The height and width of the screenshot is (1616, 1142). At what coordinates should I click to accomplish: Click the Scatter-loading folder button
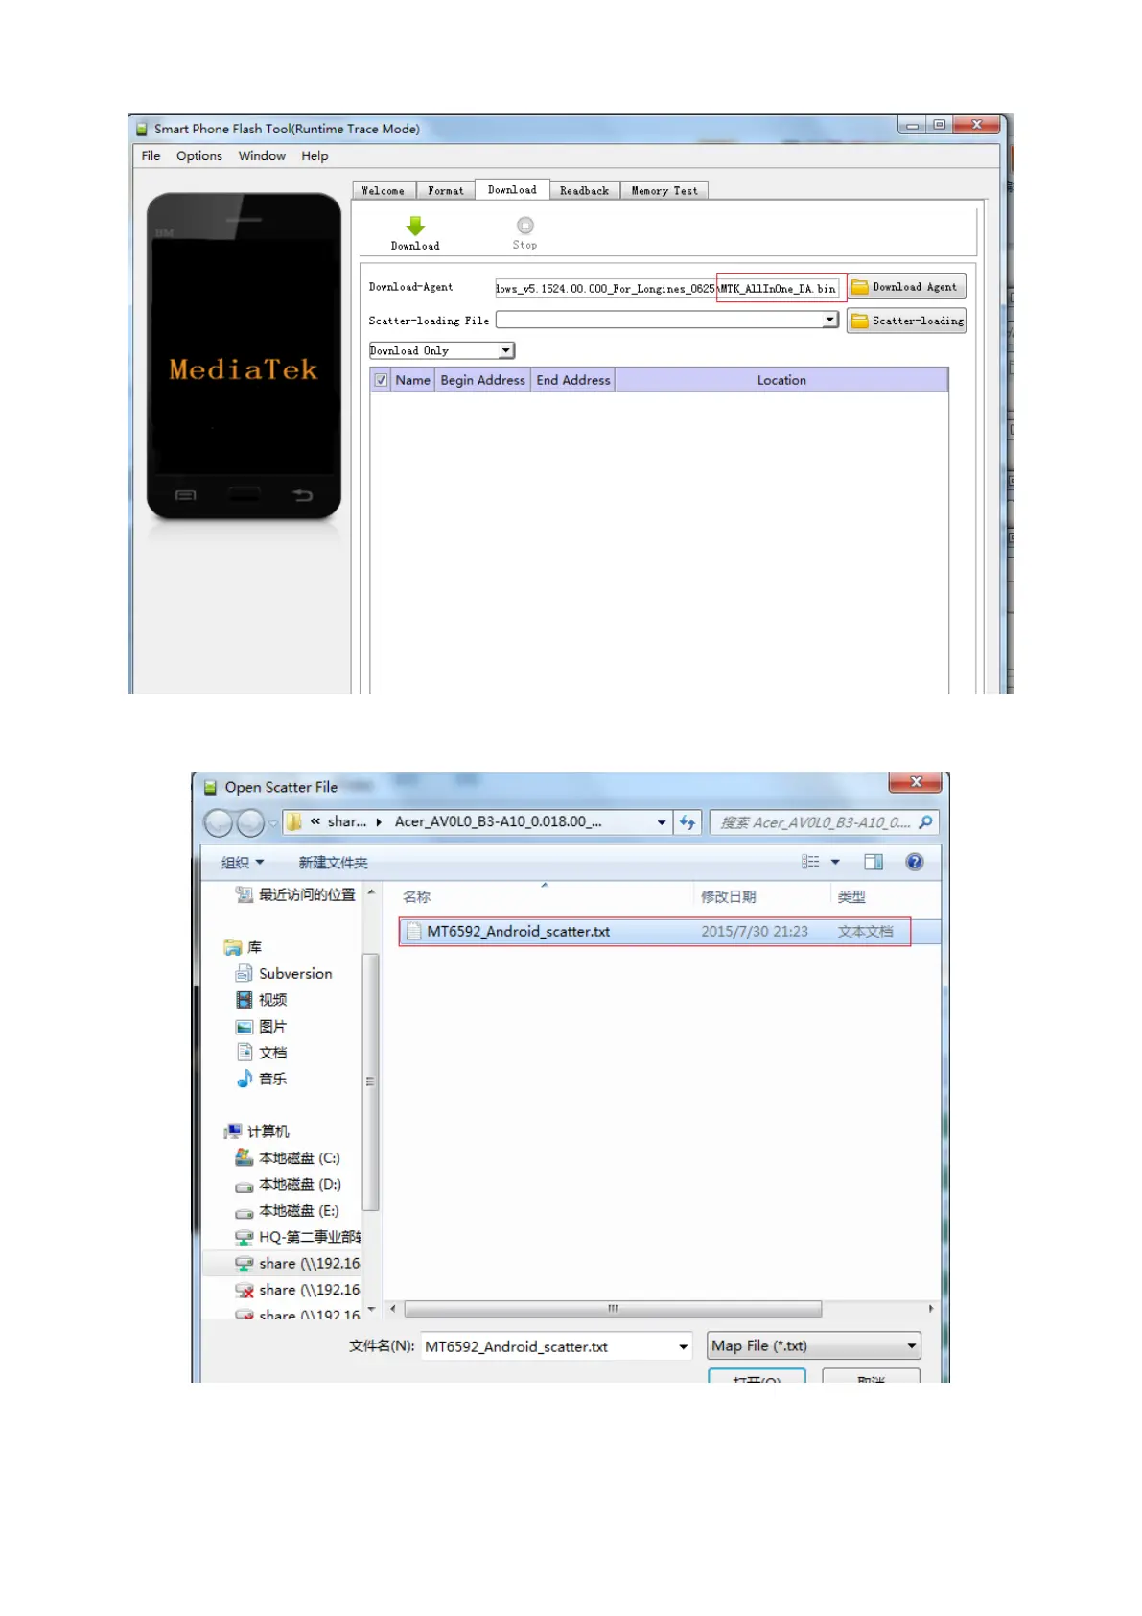(906, 321)
